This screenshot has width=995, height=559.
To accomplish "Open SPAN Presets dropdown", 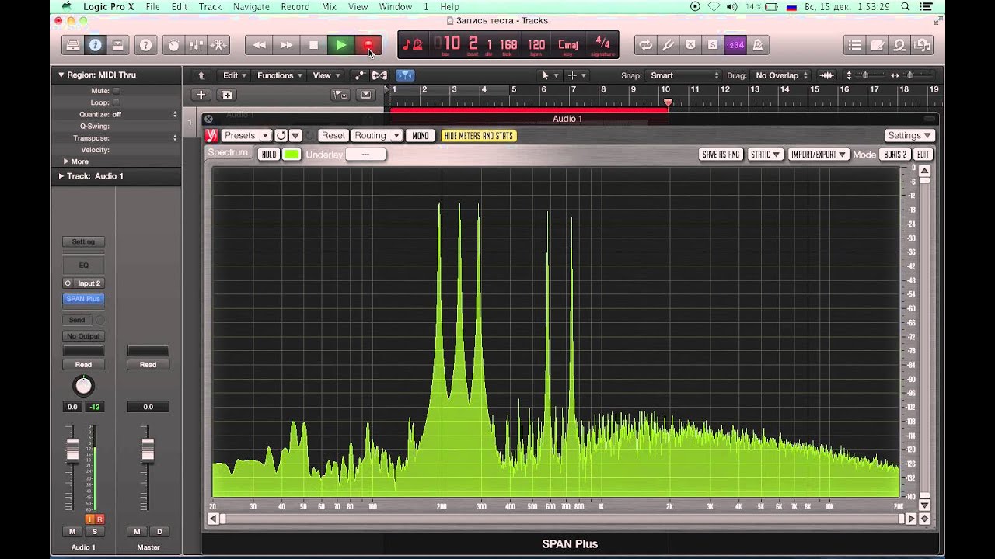I will (246, 136).
